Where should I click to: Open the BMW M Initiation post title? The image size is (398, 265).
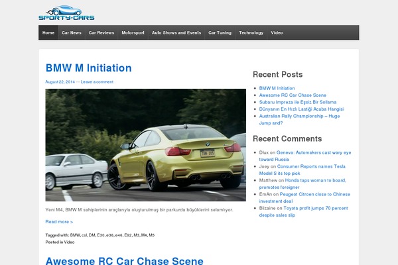(89, 68)
